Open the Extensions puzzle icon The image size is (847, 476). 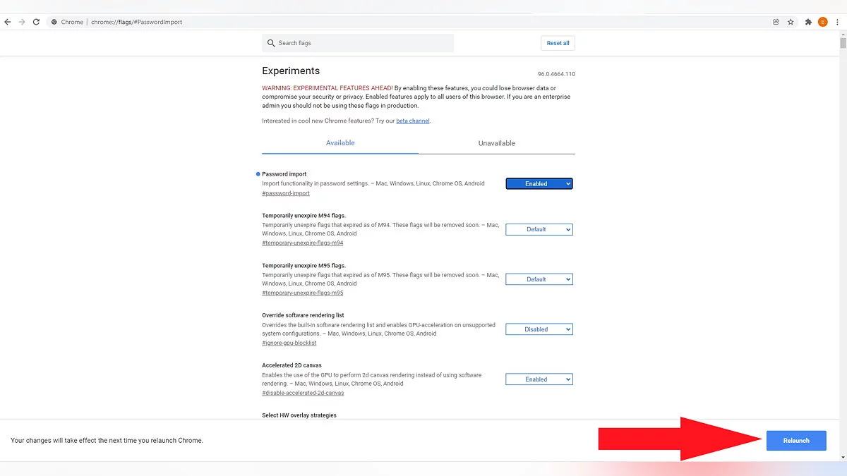tap(809, 22)
